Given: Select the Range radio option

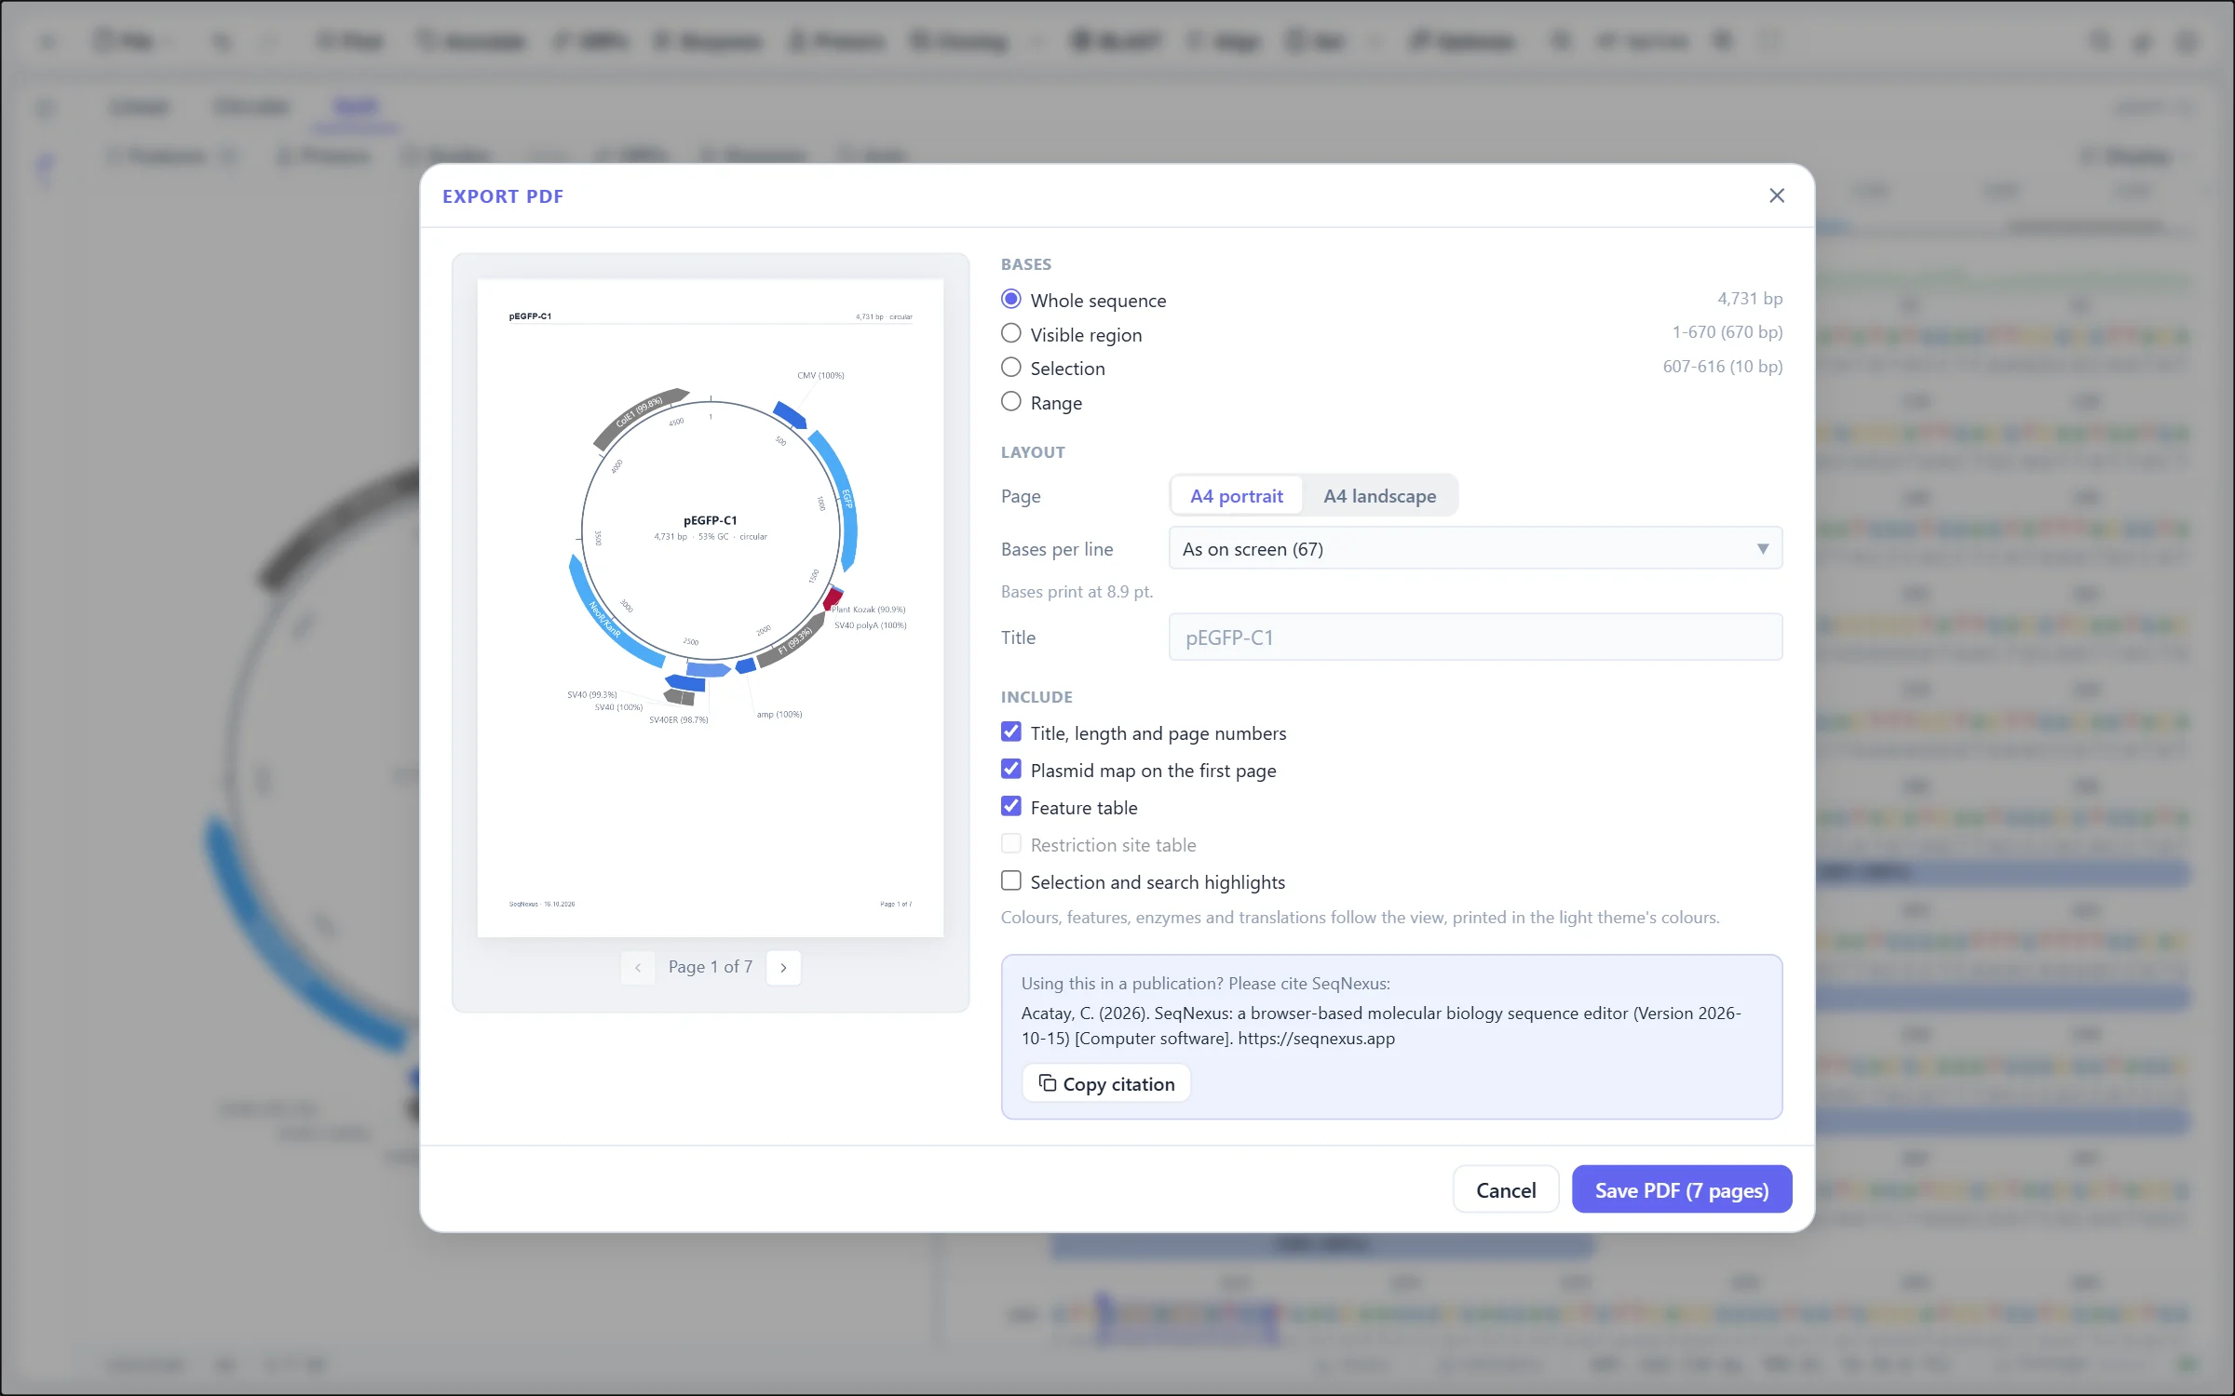Looking at the screenshot, I should point(1010,402).
